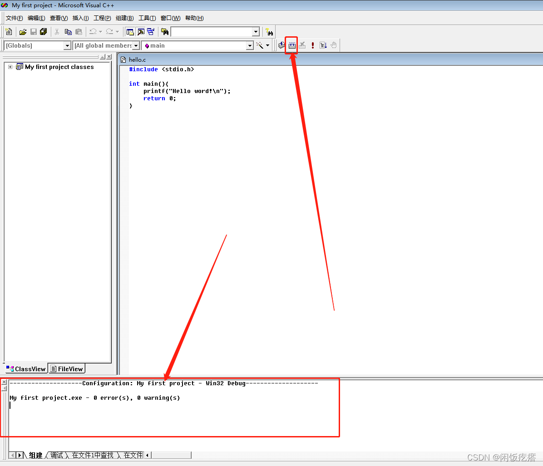Open the All global members dropdown
The height and width of the screenshot is (466, 543).
[136, 46]
